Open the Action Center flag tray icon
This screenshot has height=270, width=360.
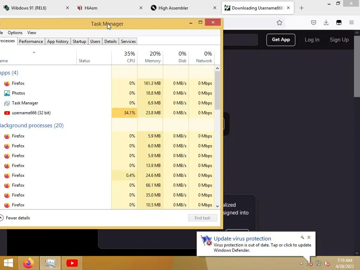tap(310, 263)
